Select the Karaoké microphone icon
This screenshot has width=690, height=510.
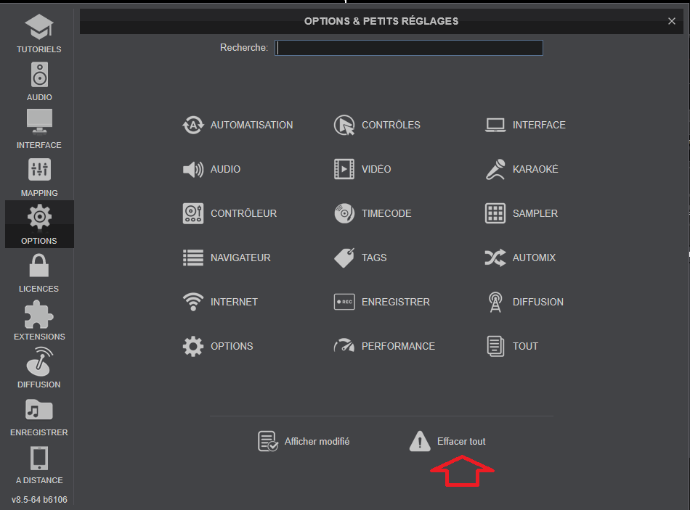[495, 169]
